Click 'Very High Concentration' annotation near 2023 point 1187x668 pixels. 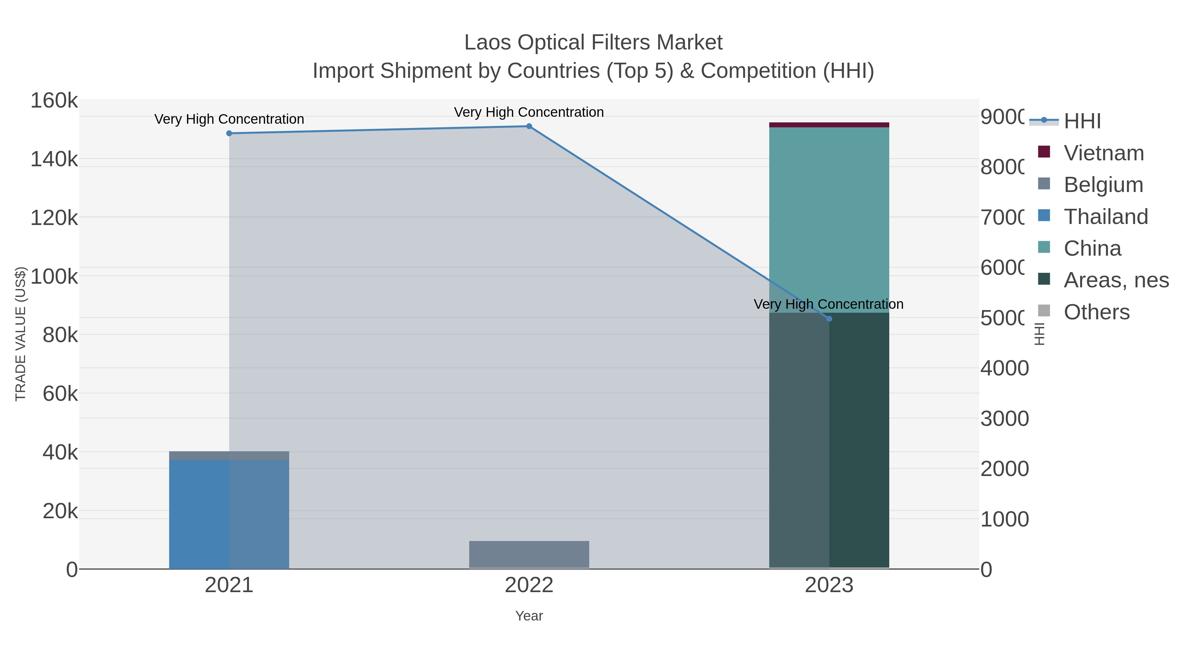(x=829, y=304)
